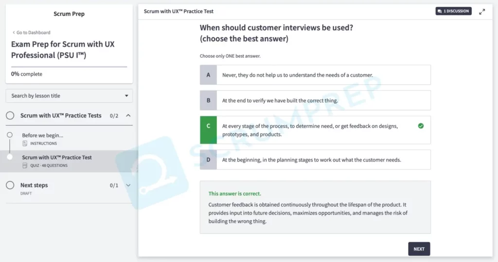
Task: Click the Practice Test lesson progress dot
Action: click(10, 157)
